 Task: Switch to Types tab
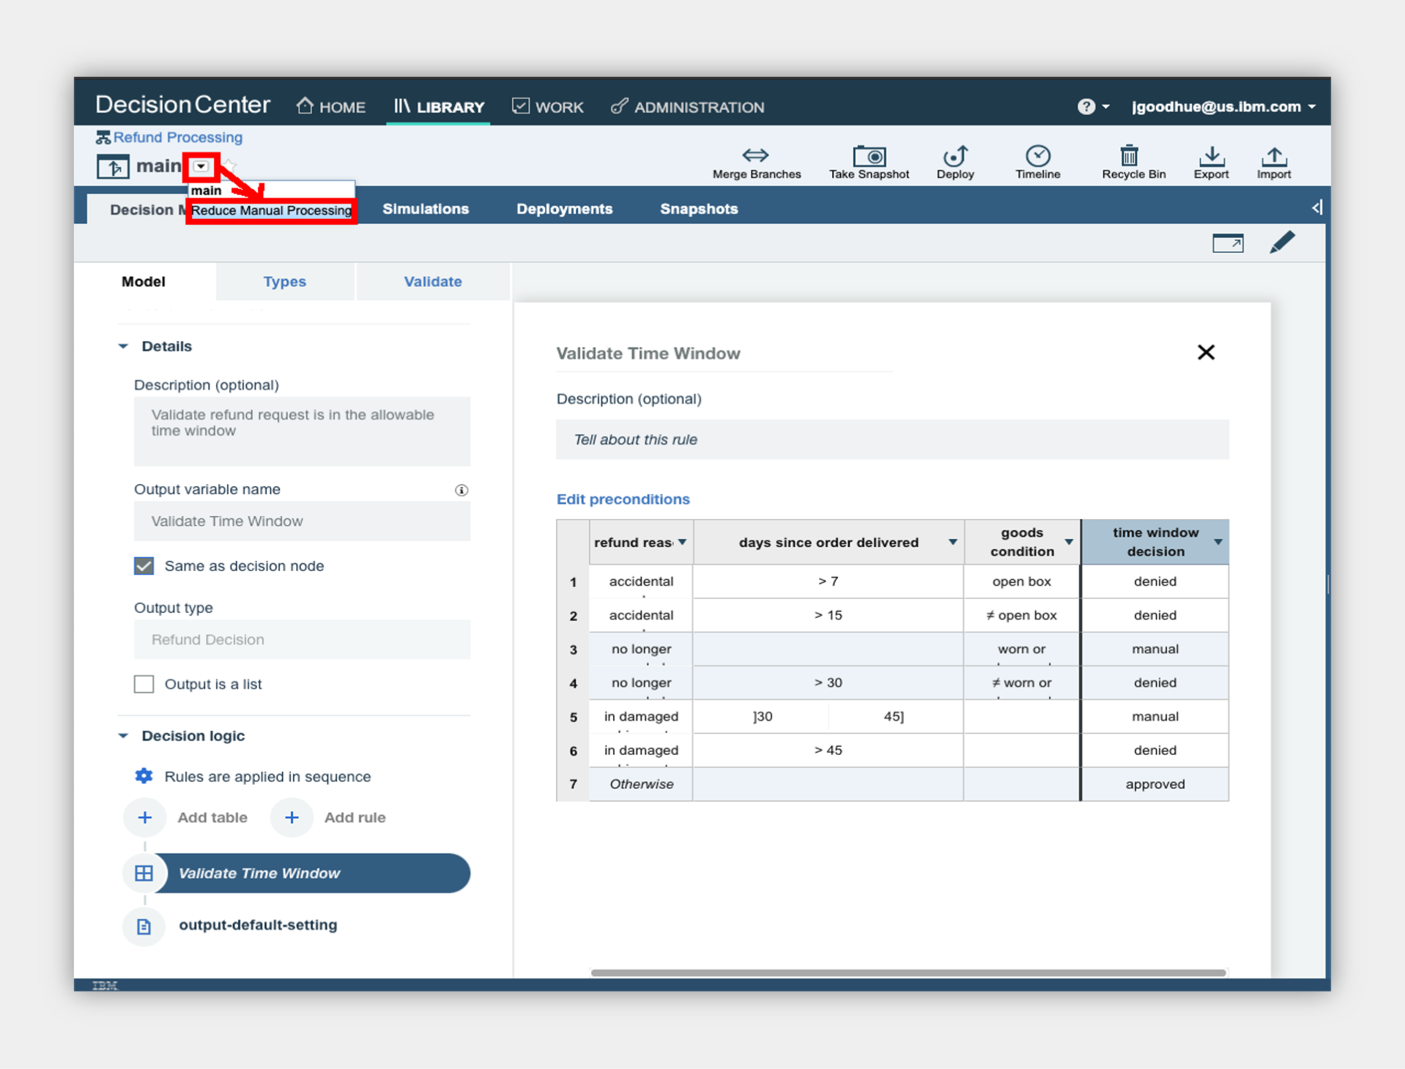[285, 282]
